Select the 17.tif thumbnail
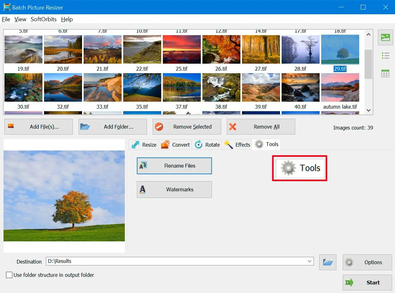This screenshot has height=293, width=395. coord(301,49)
